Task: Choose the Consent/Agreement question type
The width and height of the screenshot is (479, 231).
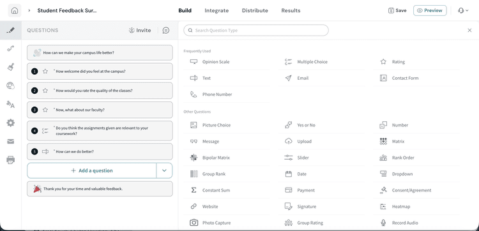Action: [416, 190]
